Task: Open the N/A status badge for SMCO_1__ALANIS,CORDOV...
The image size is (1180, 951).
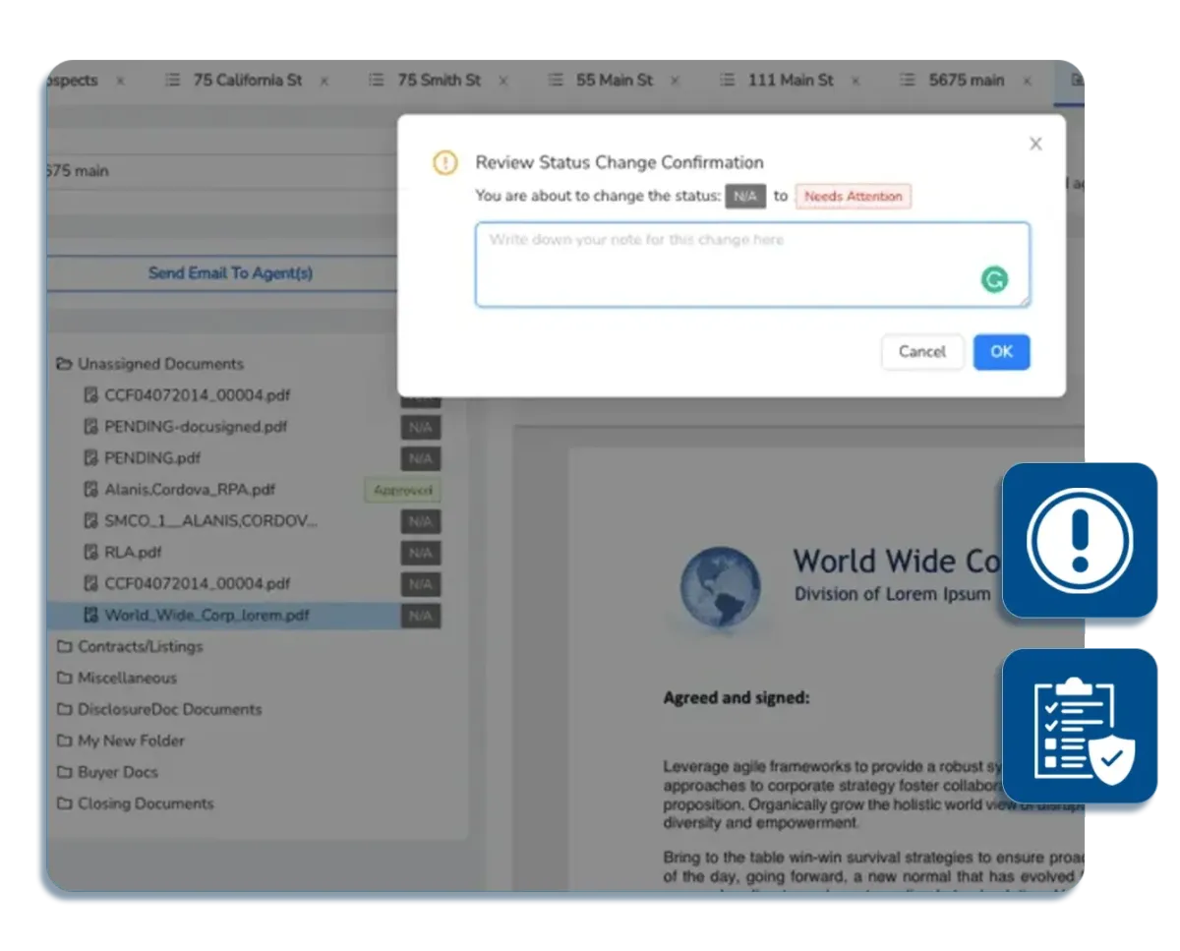Action: tap(421, 521)
